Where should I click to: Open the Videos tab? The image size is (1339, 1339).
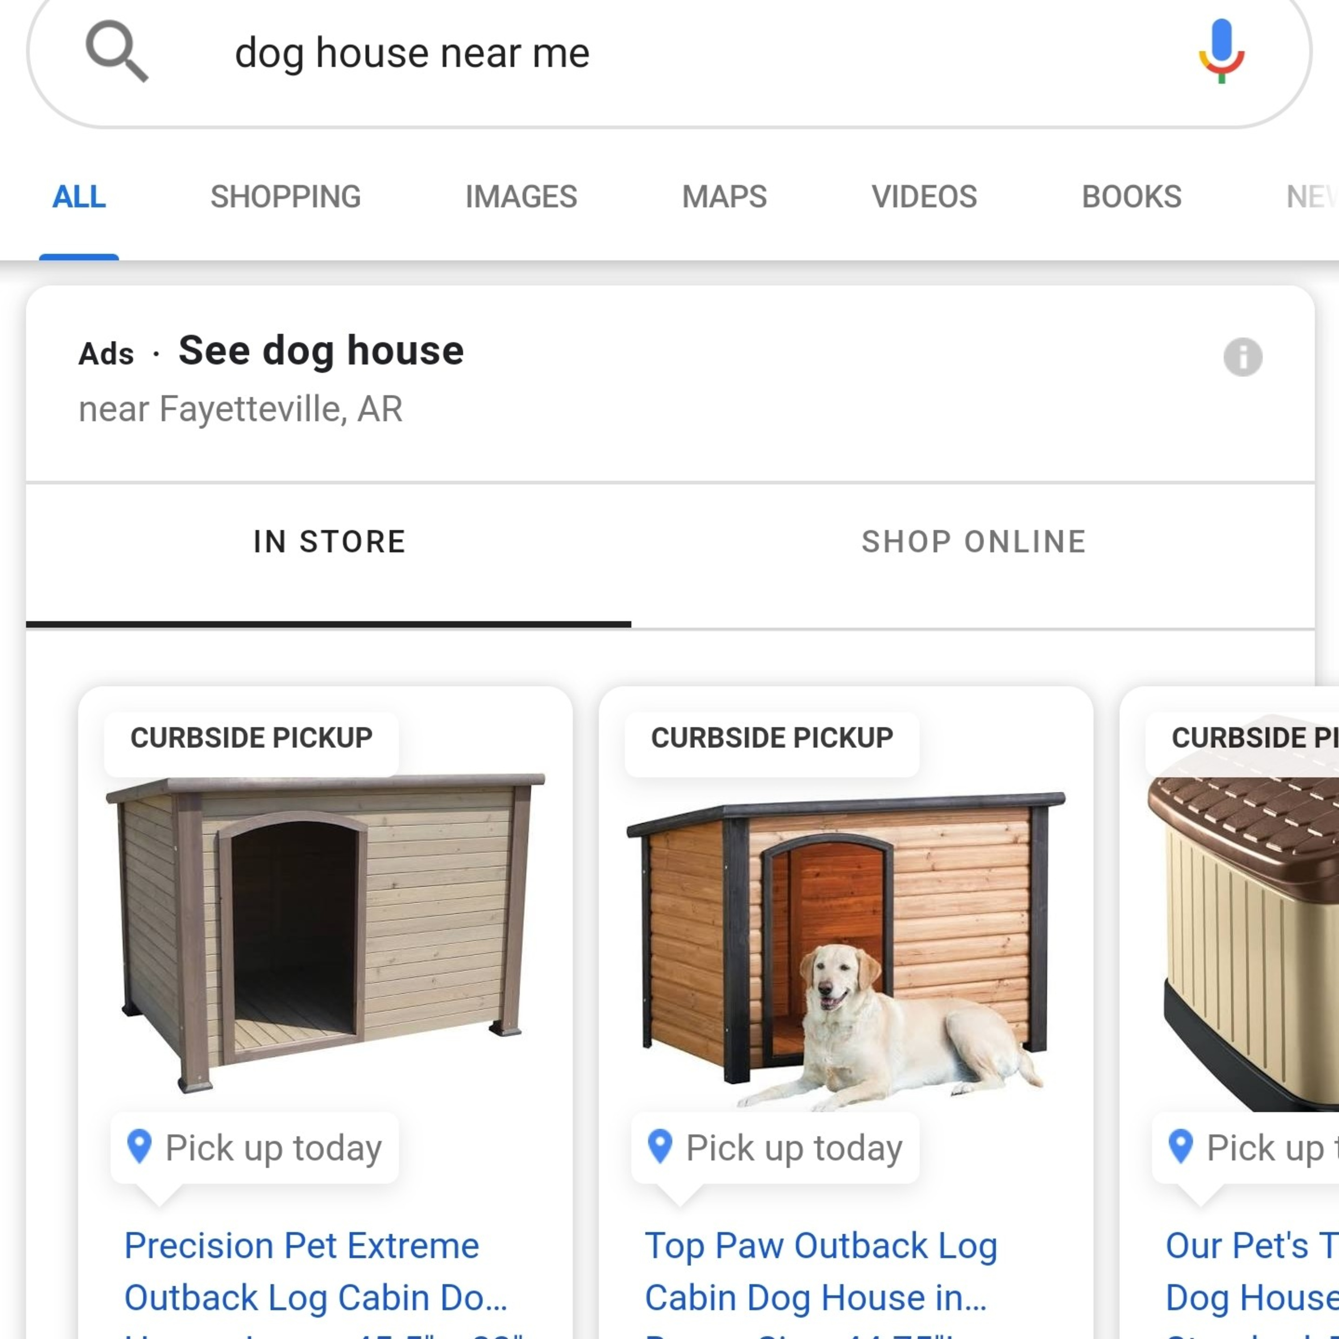click(x=924, y=197)
